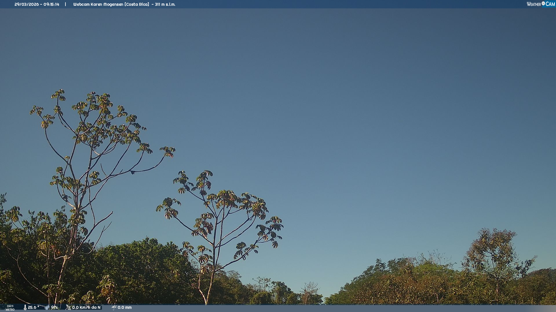Click the Webcam Karen Mogensen title
556x312 pixels.
point(98,4)
